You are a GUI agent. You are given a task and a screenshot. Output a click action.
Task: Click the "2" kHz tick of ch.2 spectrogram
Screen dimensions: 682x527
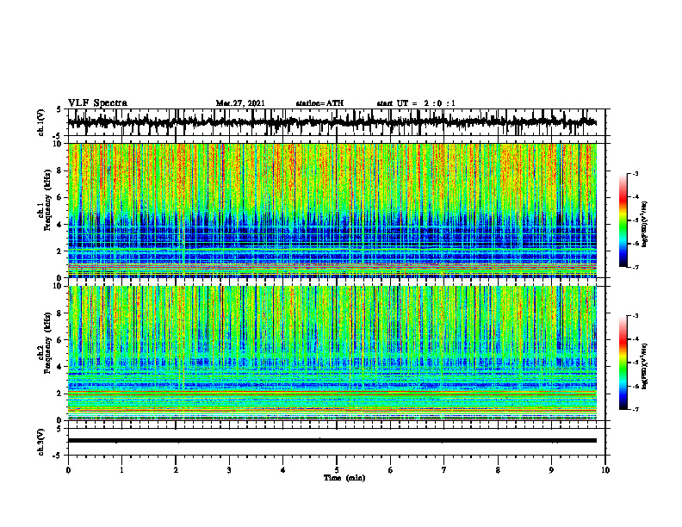click(59, 394)
